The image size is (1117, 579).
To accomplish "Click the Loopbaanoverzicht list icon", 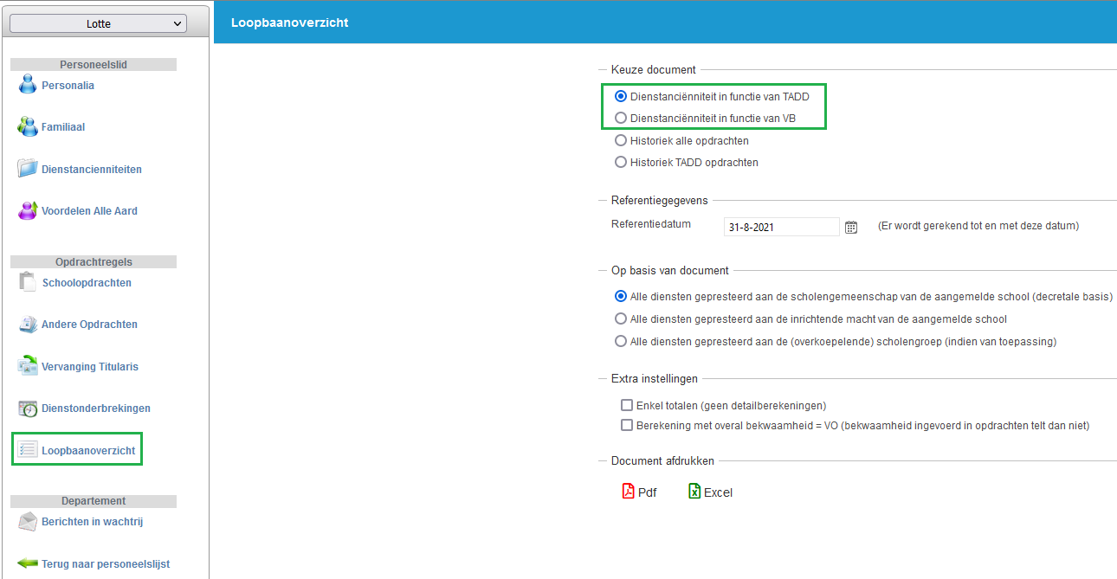I will point(28,450).
